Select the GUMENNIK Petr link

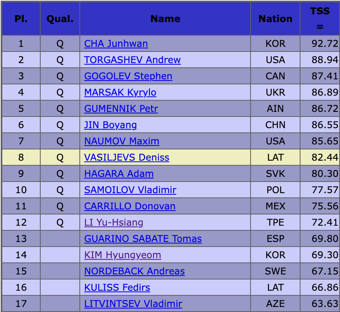121,109
